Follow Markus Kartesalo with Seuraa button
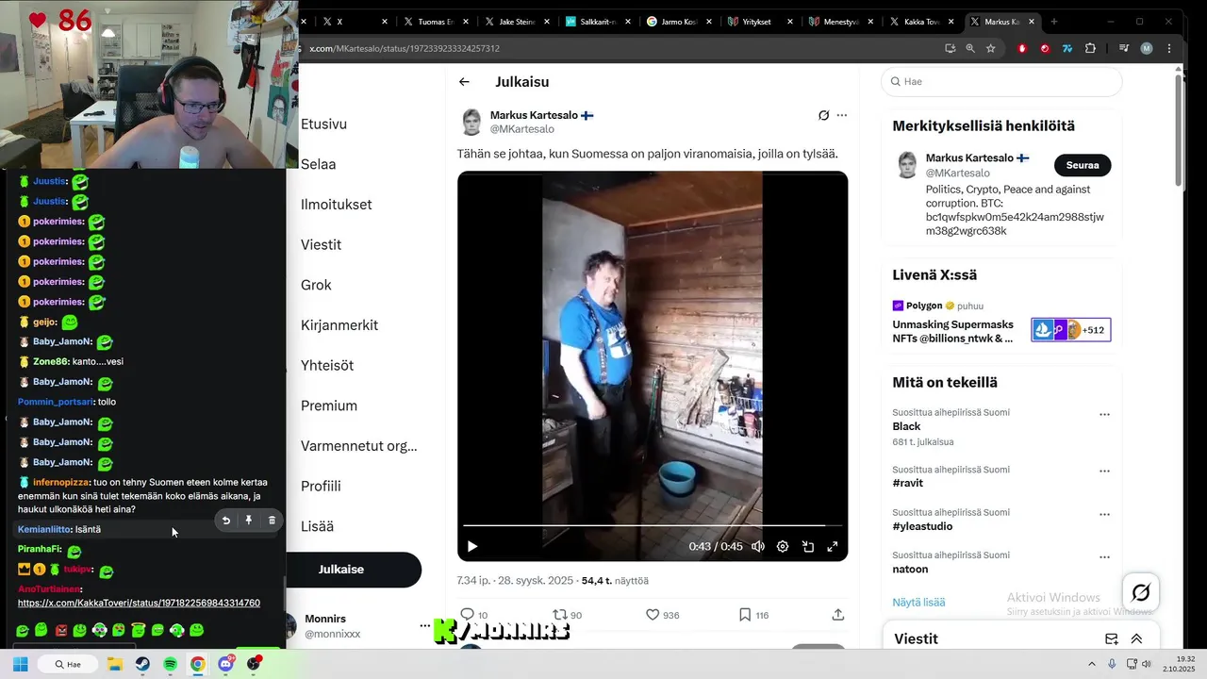 click(x=1083, y=165)
